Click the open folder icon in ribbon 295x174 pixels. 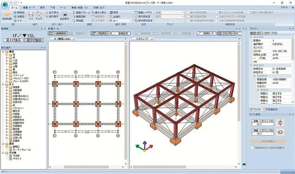click(7, 14)
